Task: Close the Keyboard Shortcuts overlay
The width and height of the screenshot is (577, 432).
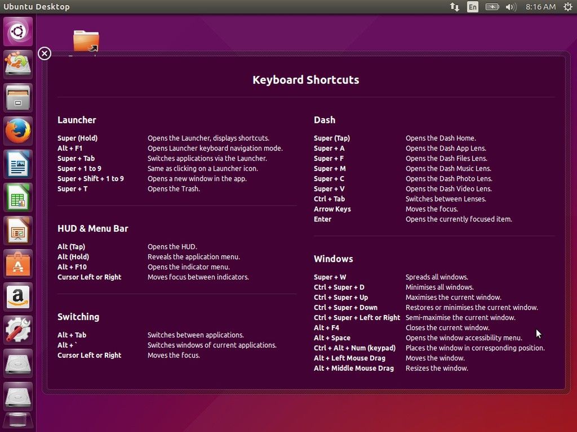Action: coord(45,53)
